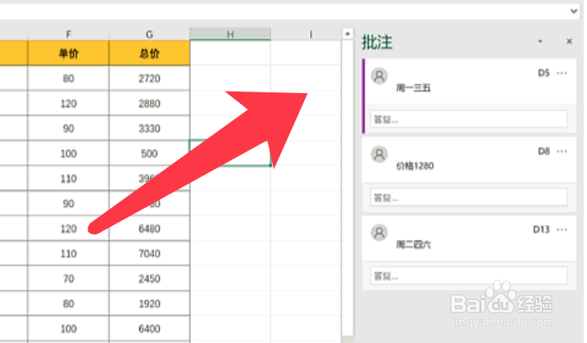Click the vertical scrollbar up arrow

(x=347, y=34)
